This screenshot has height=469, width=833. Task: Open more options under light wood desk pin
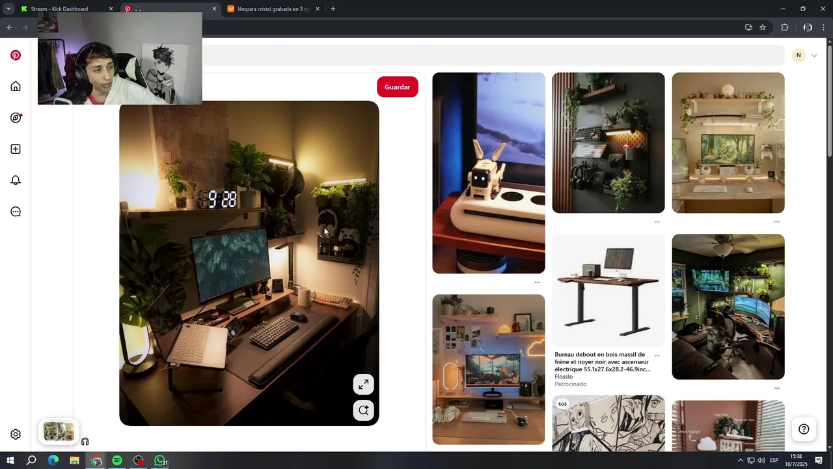tap(776, 221)
